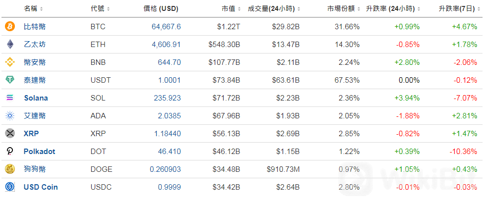The image size is (486, 207).
Task: Click the 價格 (USD) column header
Action: click(x=161, y=9)
